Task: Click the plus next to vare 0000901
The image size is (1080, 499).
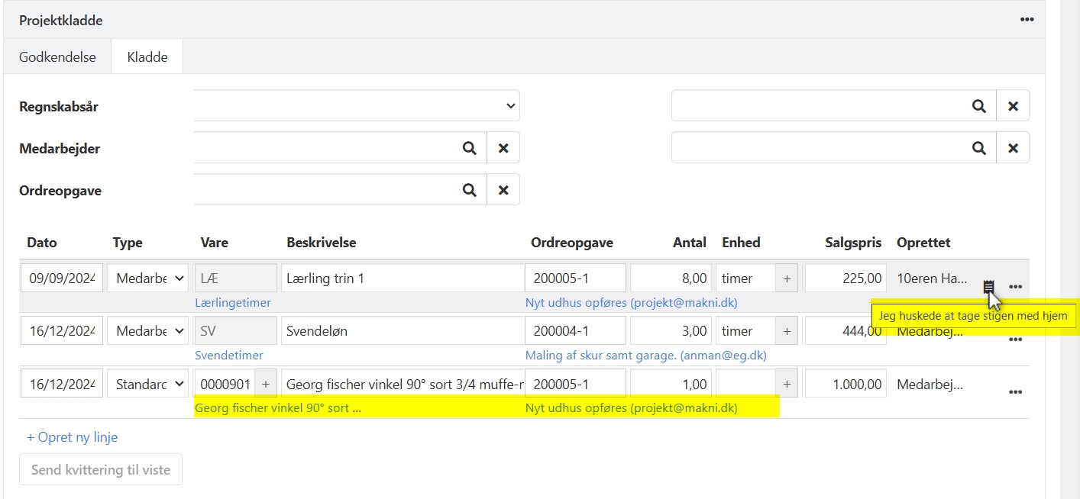Action: click(x=265, y=383)
